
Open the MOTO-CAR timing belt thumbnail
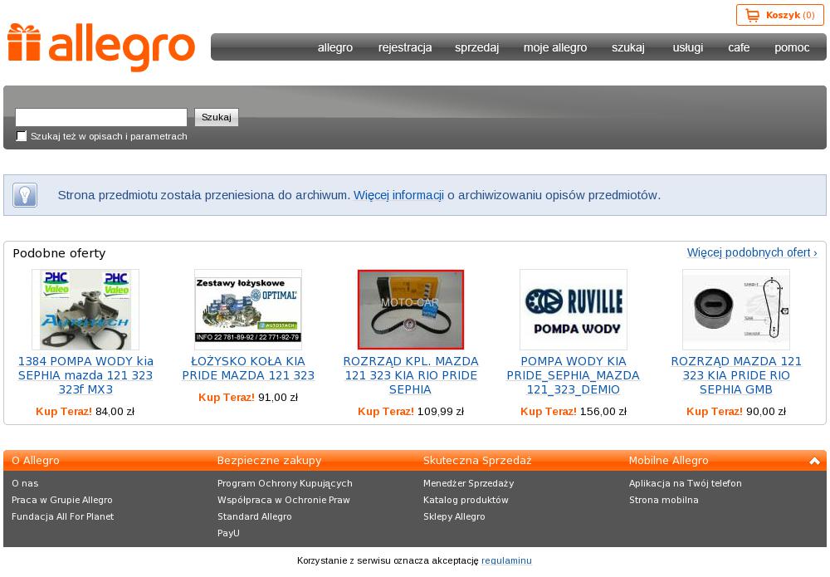point(411,310)
